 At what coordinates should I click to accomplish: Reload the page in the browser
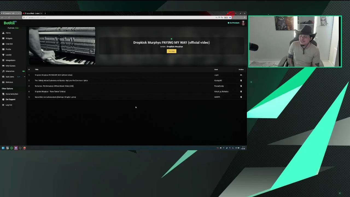[9, 18]
